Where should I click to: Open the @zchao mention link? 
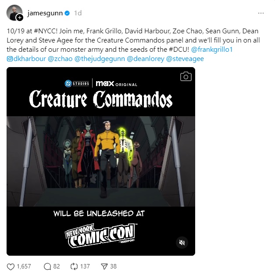[x=60, y=59]
